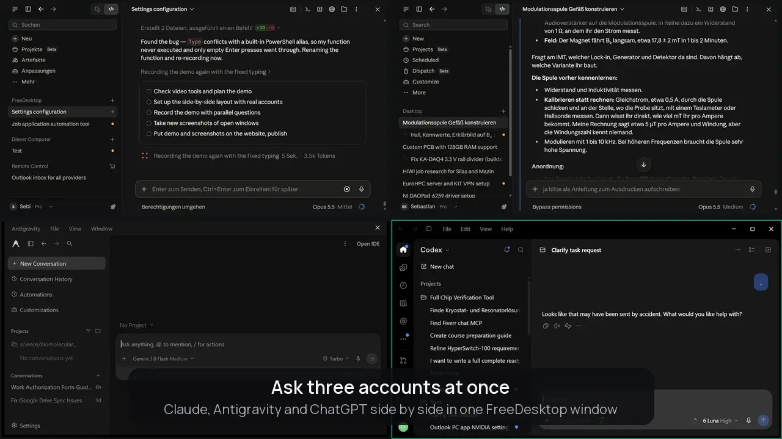Open 'Gemini 3.8 Flash Medium' model dropdown

point(163,359)
